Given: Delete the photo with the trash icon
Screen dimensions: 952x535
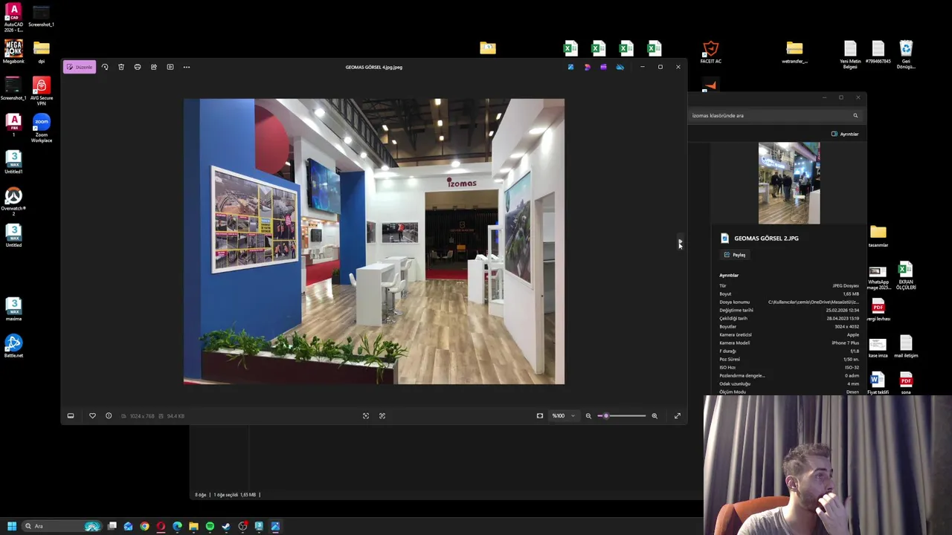Looking at the screenshot, I should (x=121, y=67).
